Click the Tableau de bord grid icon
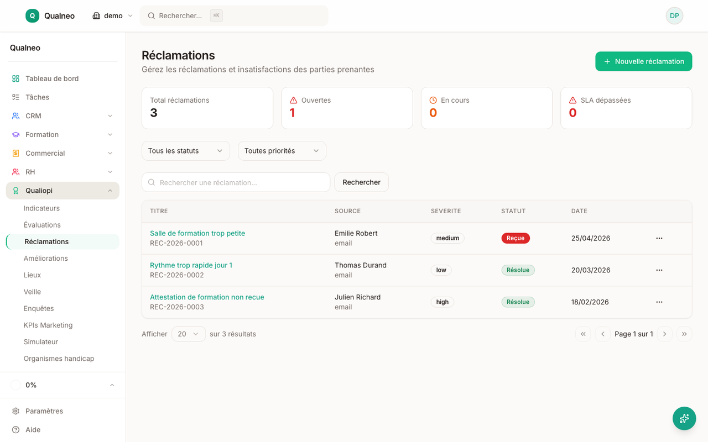Screen dimensions: 708x442 point(15,78)
